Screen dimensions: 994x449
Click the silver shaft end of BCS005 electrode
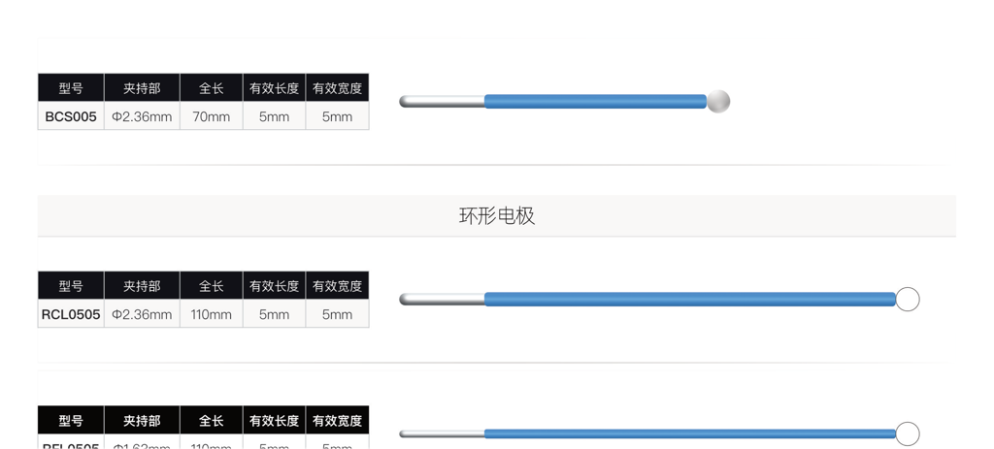[442, 101]
